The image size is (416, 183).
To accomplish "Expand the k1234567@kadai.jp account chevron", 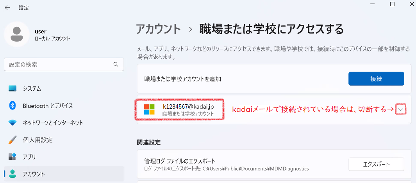I will [401, 109].
